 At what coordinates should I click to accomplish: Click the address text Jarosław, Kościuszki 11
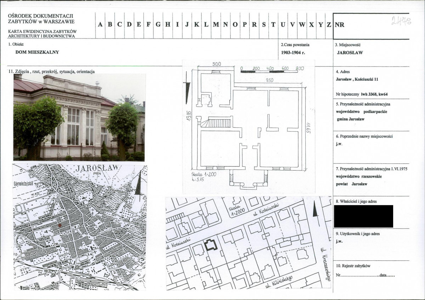[357, 79]
